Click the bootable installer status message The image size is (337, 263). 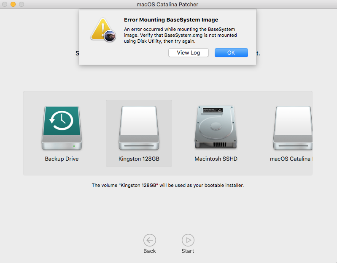point(167,185)
